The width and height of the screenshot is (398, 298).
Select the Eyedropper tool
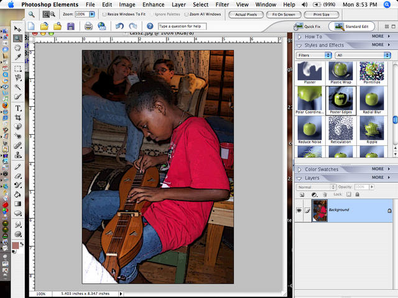point(17,57)
